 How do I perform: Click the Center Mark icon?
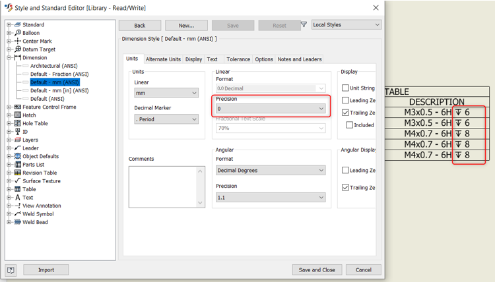pyautogui.click(x=18, y=41)
